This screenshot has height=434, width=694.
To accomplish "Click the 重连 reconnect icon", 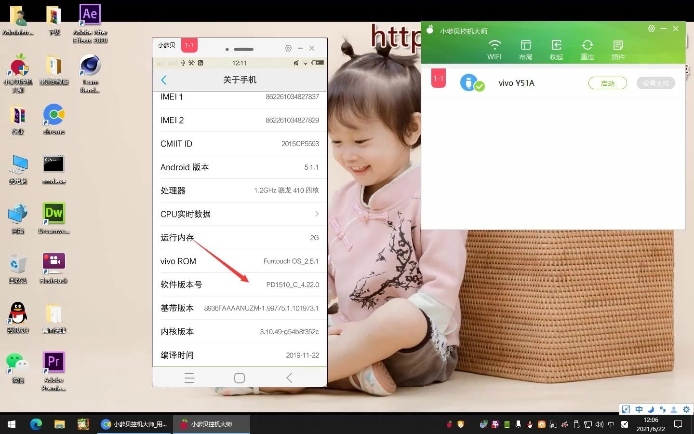I will [x=587, y=50].
